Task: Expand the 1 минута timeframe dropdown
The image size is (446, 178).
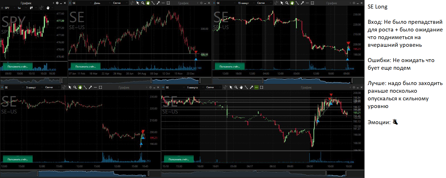Action: 195,87
